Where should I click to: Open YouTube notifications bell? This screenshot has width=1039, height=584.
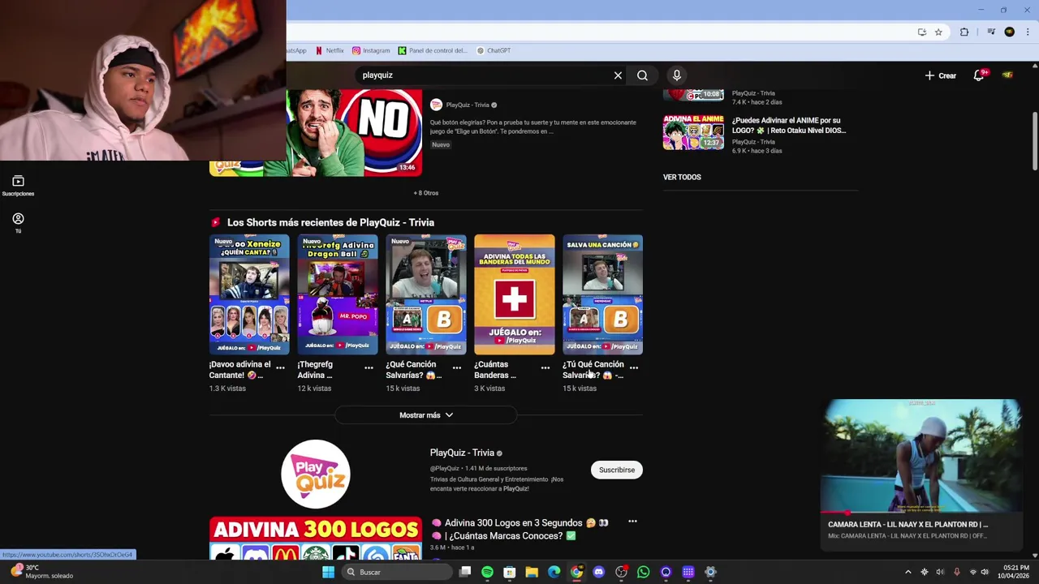[x=979, y=75]
